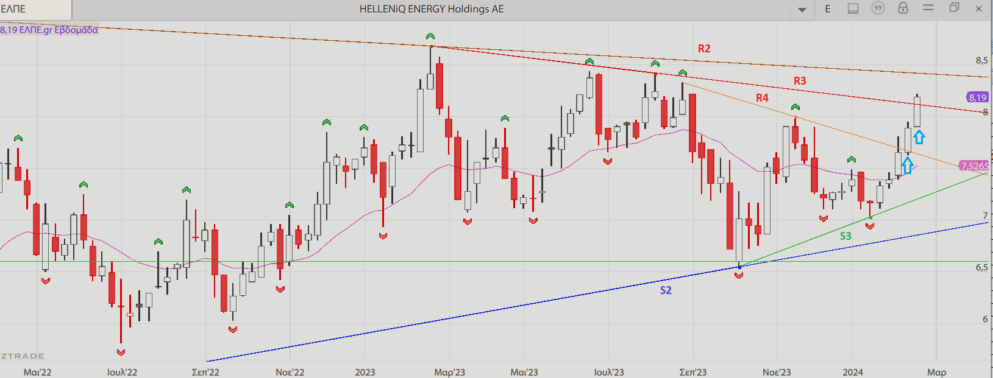The image size is (993, 378).
Task: Select the R2 resistance label
Action: pos(704,49)
